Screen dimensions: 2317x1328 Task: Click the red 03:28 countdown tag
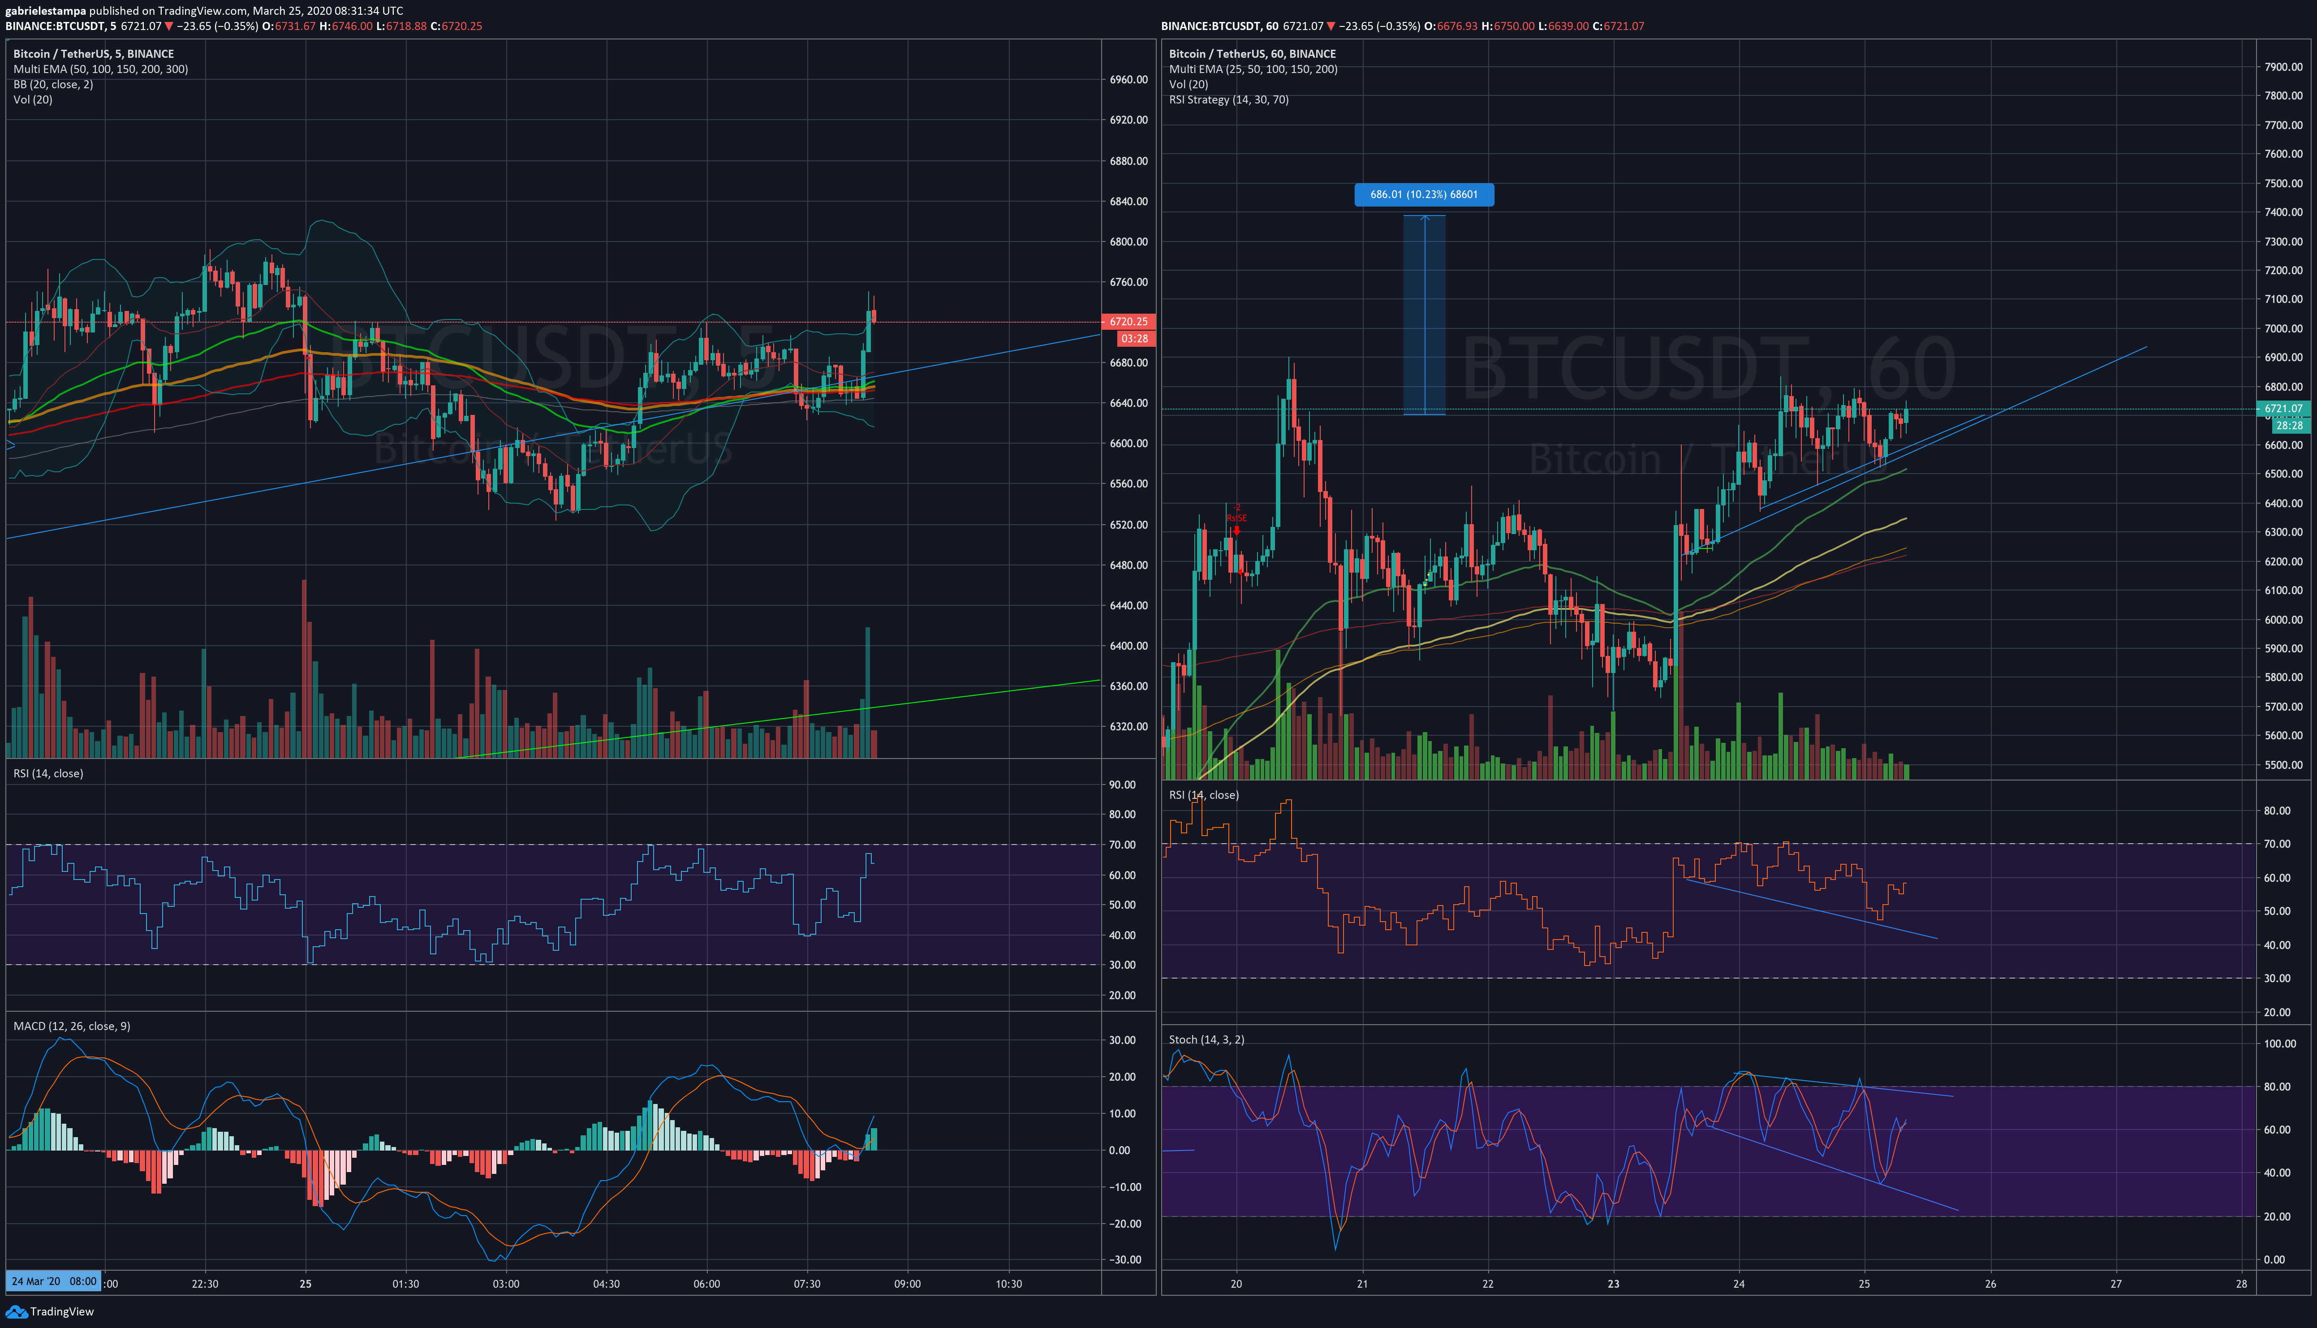[1135, 339]
